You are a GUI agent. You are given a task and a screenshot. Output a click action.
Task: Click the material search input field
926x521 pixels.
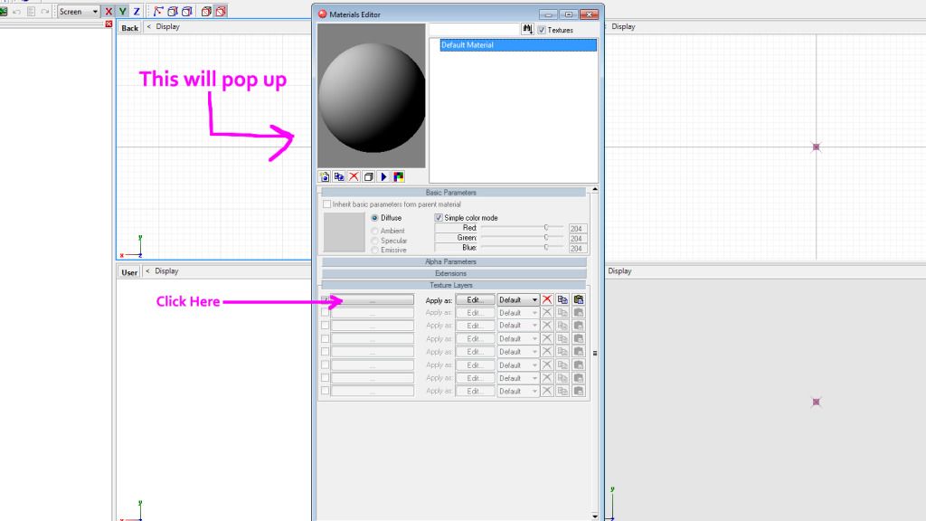[474, 29]
